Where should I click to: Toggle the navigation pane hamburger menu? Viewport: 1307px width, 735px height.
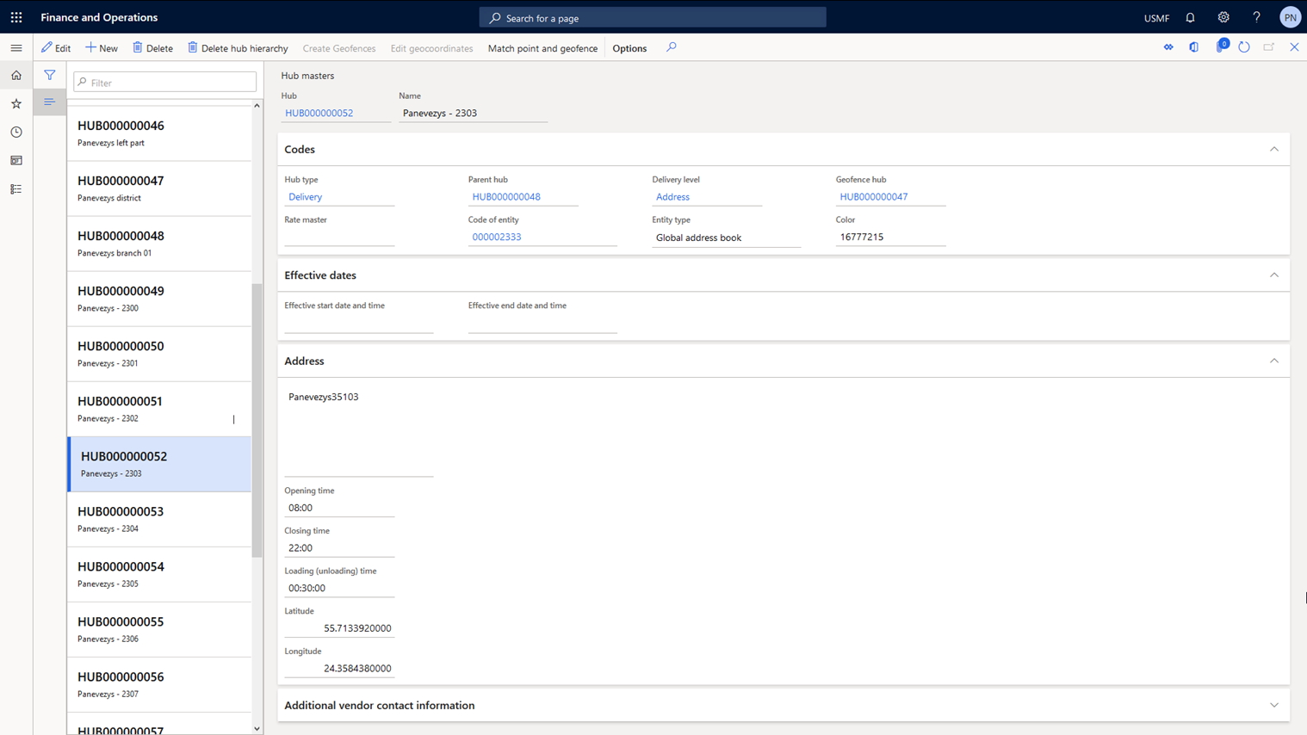click(16, 48)
